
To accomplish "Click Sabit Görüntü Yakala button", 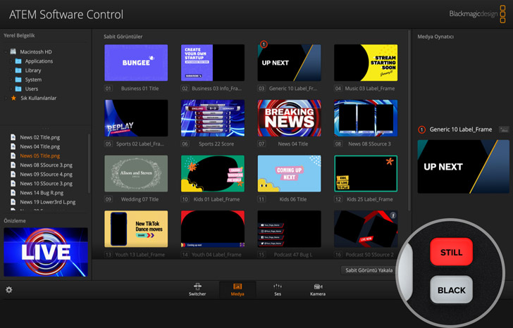I will click(x=368, y=270).
